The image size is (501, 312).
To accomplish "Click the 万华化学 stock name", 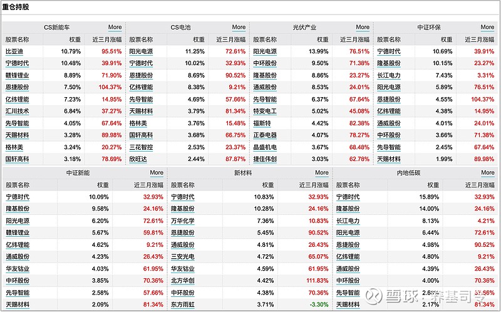I will (182, 221).
